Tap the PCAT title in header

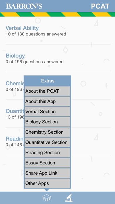coord(100,6)
